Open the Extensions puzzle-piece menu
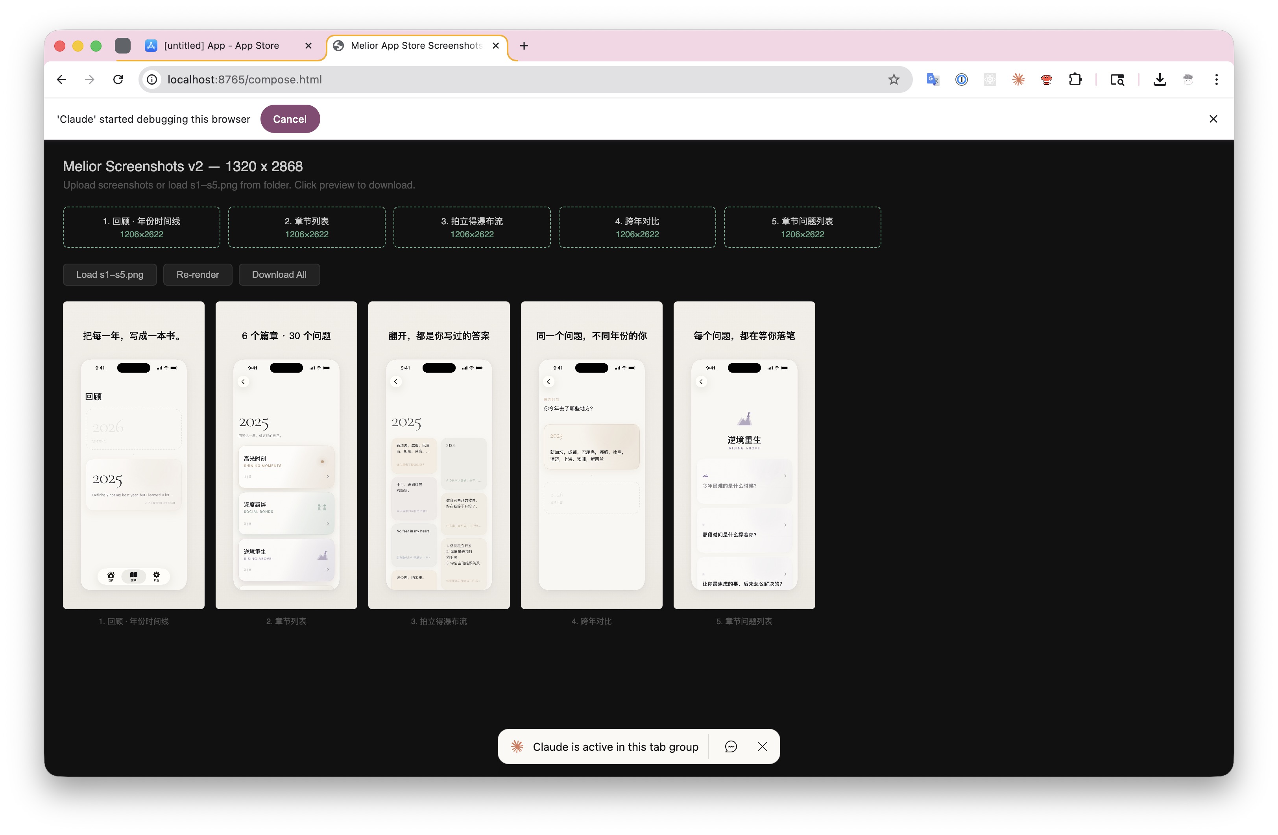The image size is (1278, 835). pos(1075,79)
